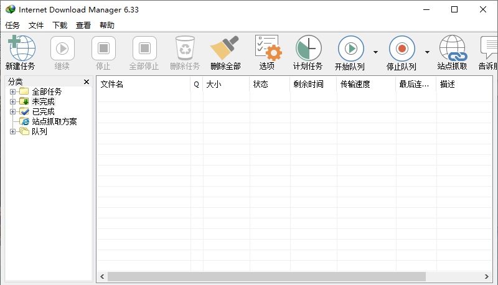
Task: Click the horizontal scrollbar thumb
Action: (x=266, y=276)
